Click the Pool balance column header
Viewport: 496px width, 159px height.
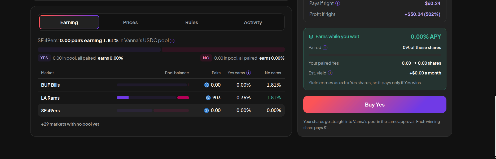[177, 73]
